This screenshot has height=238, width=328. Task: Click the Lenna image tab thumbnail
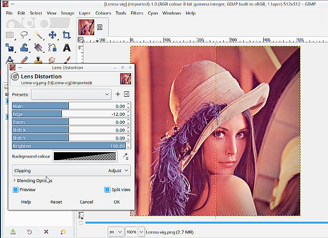[x=86, y=27]
